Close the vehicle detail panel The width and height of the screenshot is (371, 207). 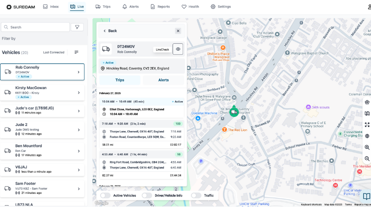coord(178,31)
